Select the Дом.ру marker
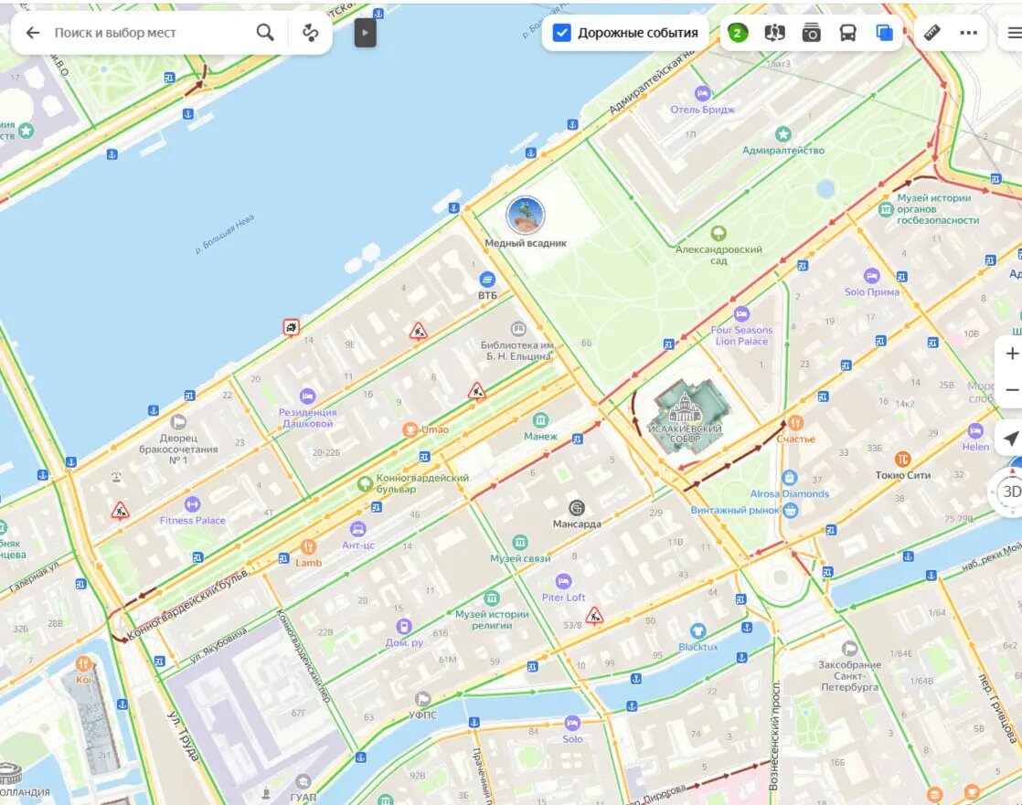Viewport: 1022px width, 805px height. (x=403, y=627)
